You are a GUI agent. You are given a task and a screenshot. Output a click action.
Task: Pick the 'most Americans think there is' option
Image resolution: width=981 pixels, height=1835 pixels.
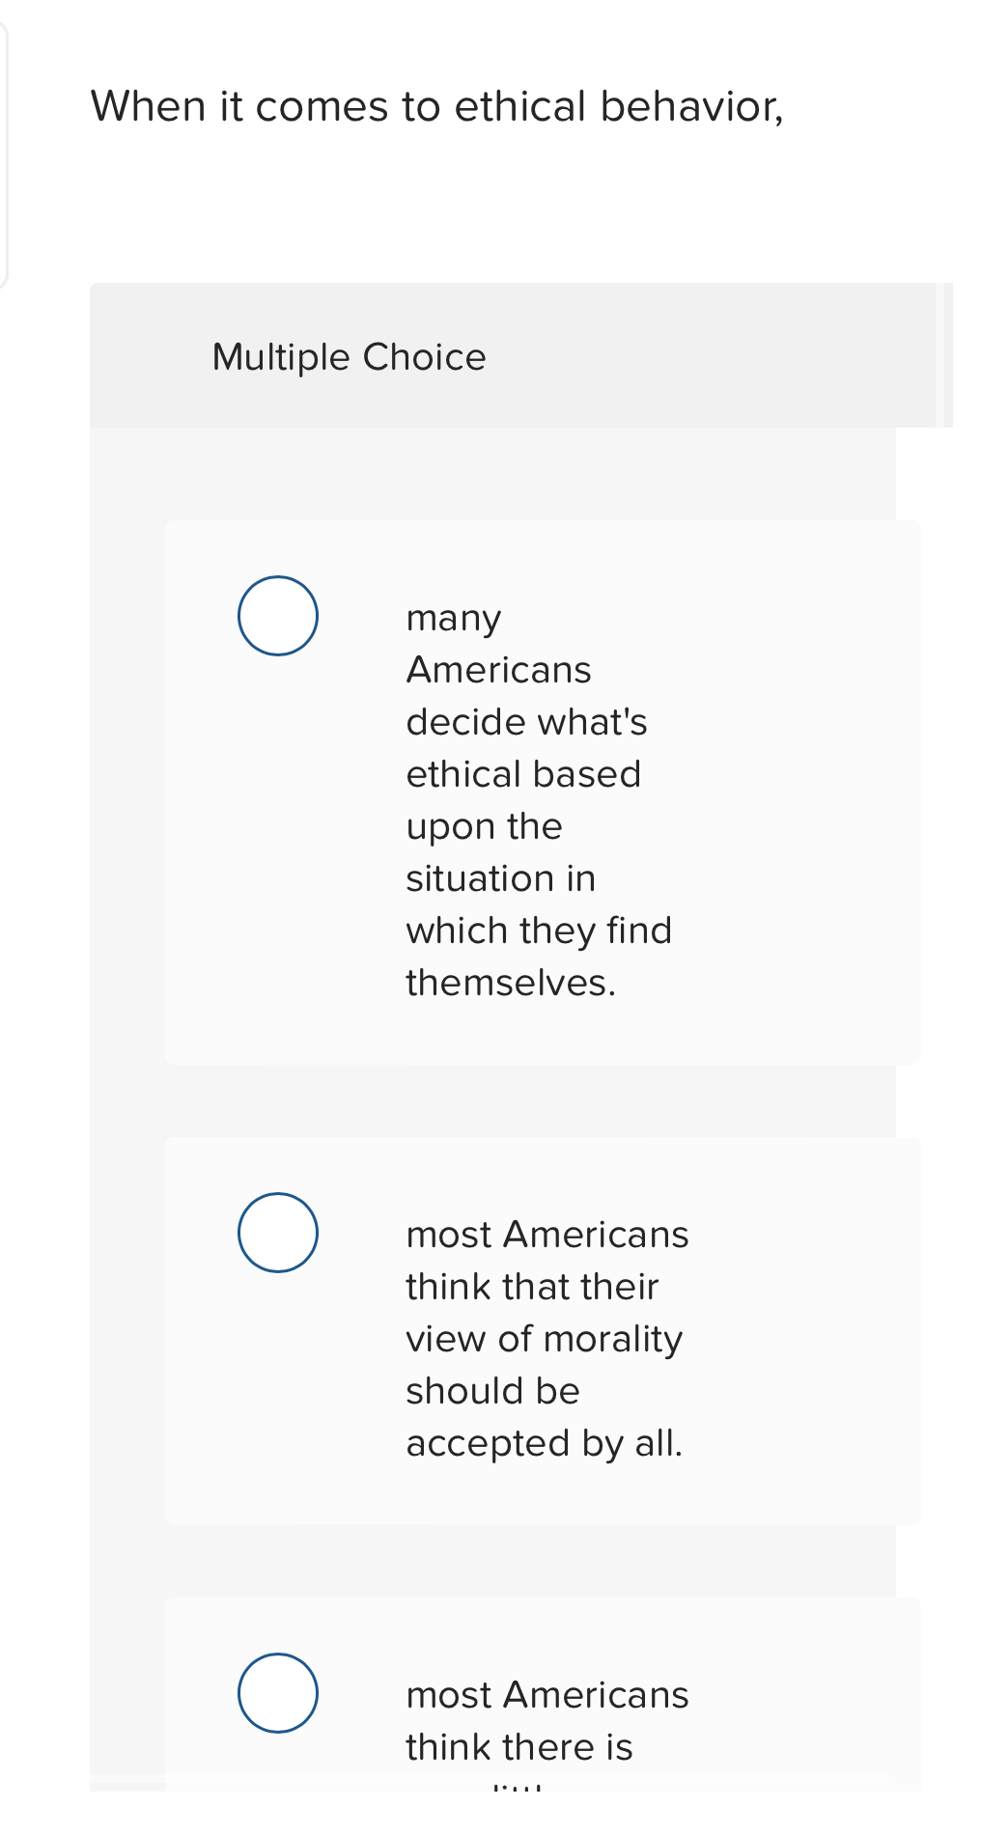pyautogui.click(x=547, y=1719)
